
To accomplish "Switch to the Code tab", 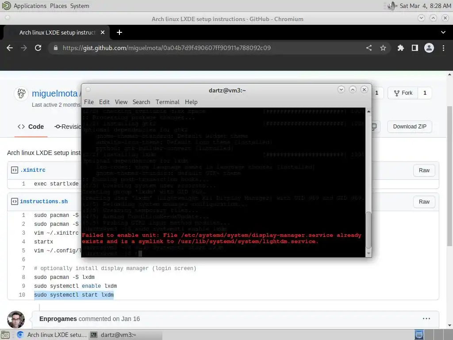I will tap(31, 127).
